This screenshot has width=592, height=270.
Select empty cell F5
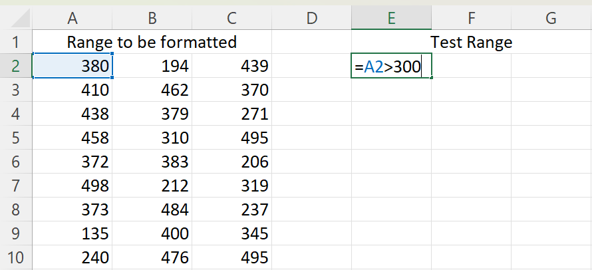[471, 138]
